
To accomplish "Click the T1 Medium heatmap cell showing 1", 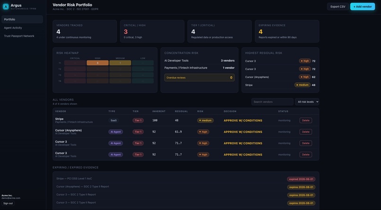I will tap(120, 63).
